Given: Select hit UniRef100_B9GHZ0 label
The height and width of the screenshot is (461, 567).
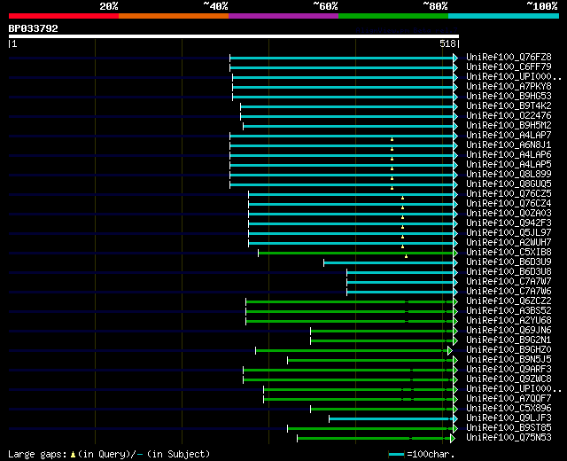Looking at the screenshot, I should pos(509,350).
